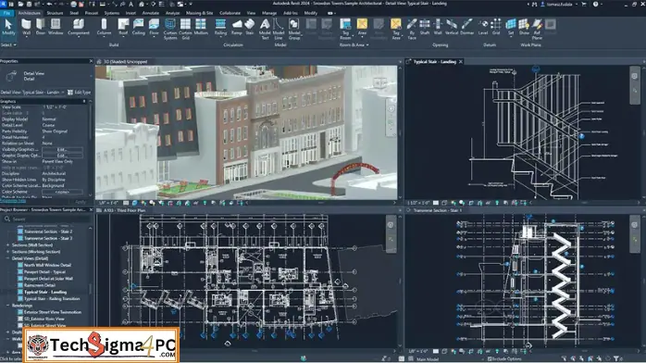
Task: Select the By Face opening tool
Action: click(x=412, y=30)
